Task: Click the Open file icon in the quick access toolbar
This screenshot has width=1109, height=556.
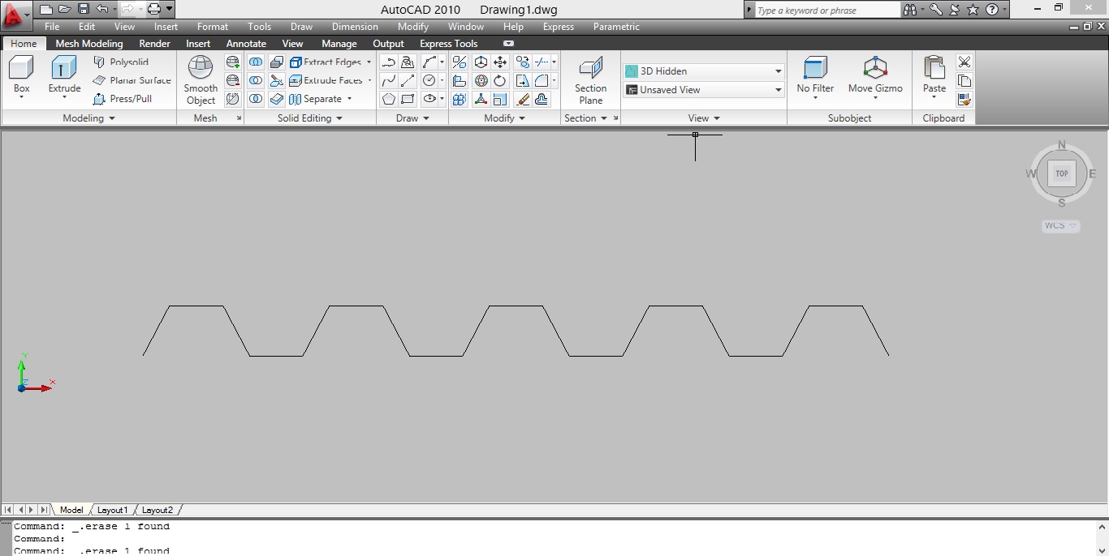Action: pyautogui.click(x=65, y=9)
